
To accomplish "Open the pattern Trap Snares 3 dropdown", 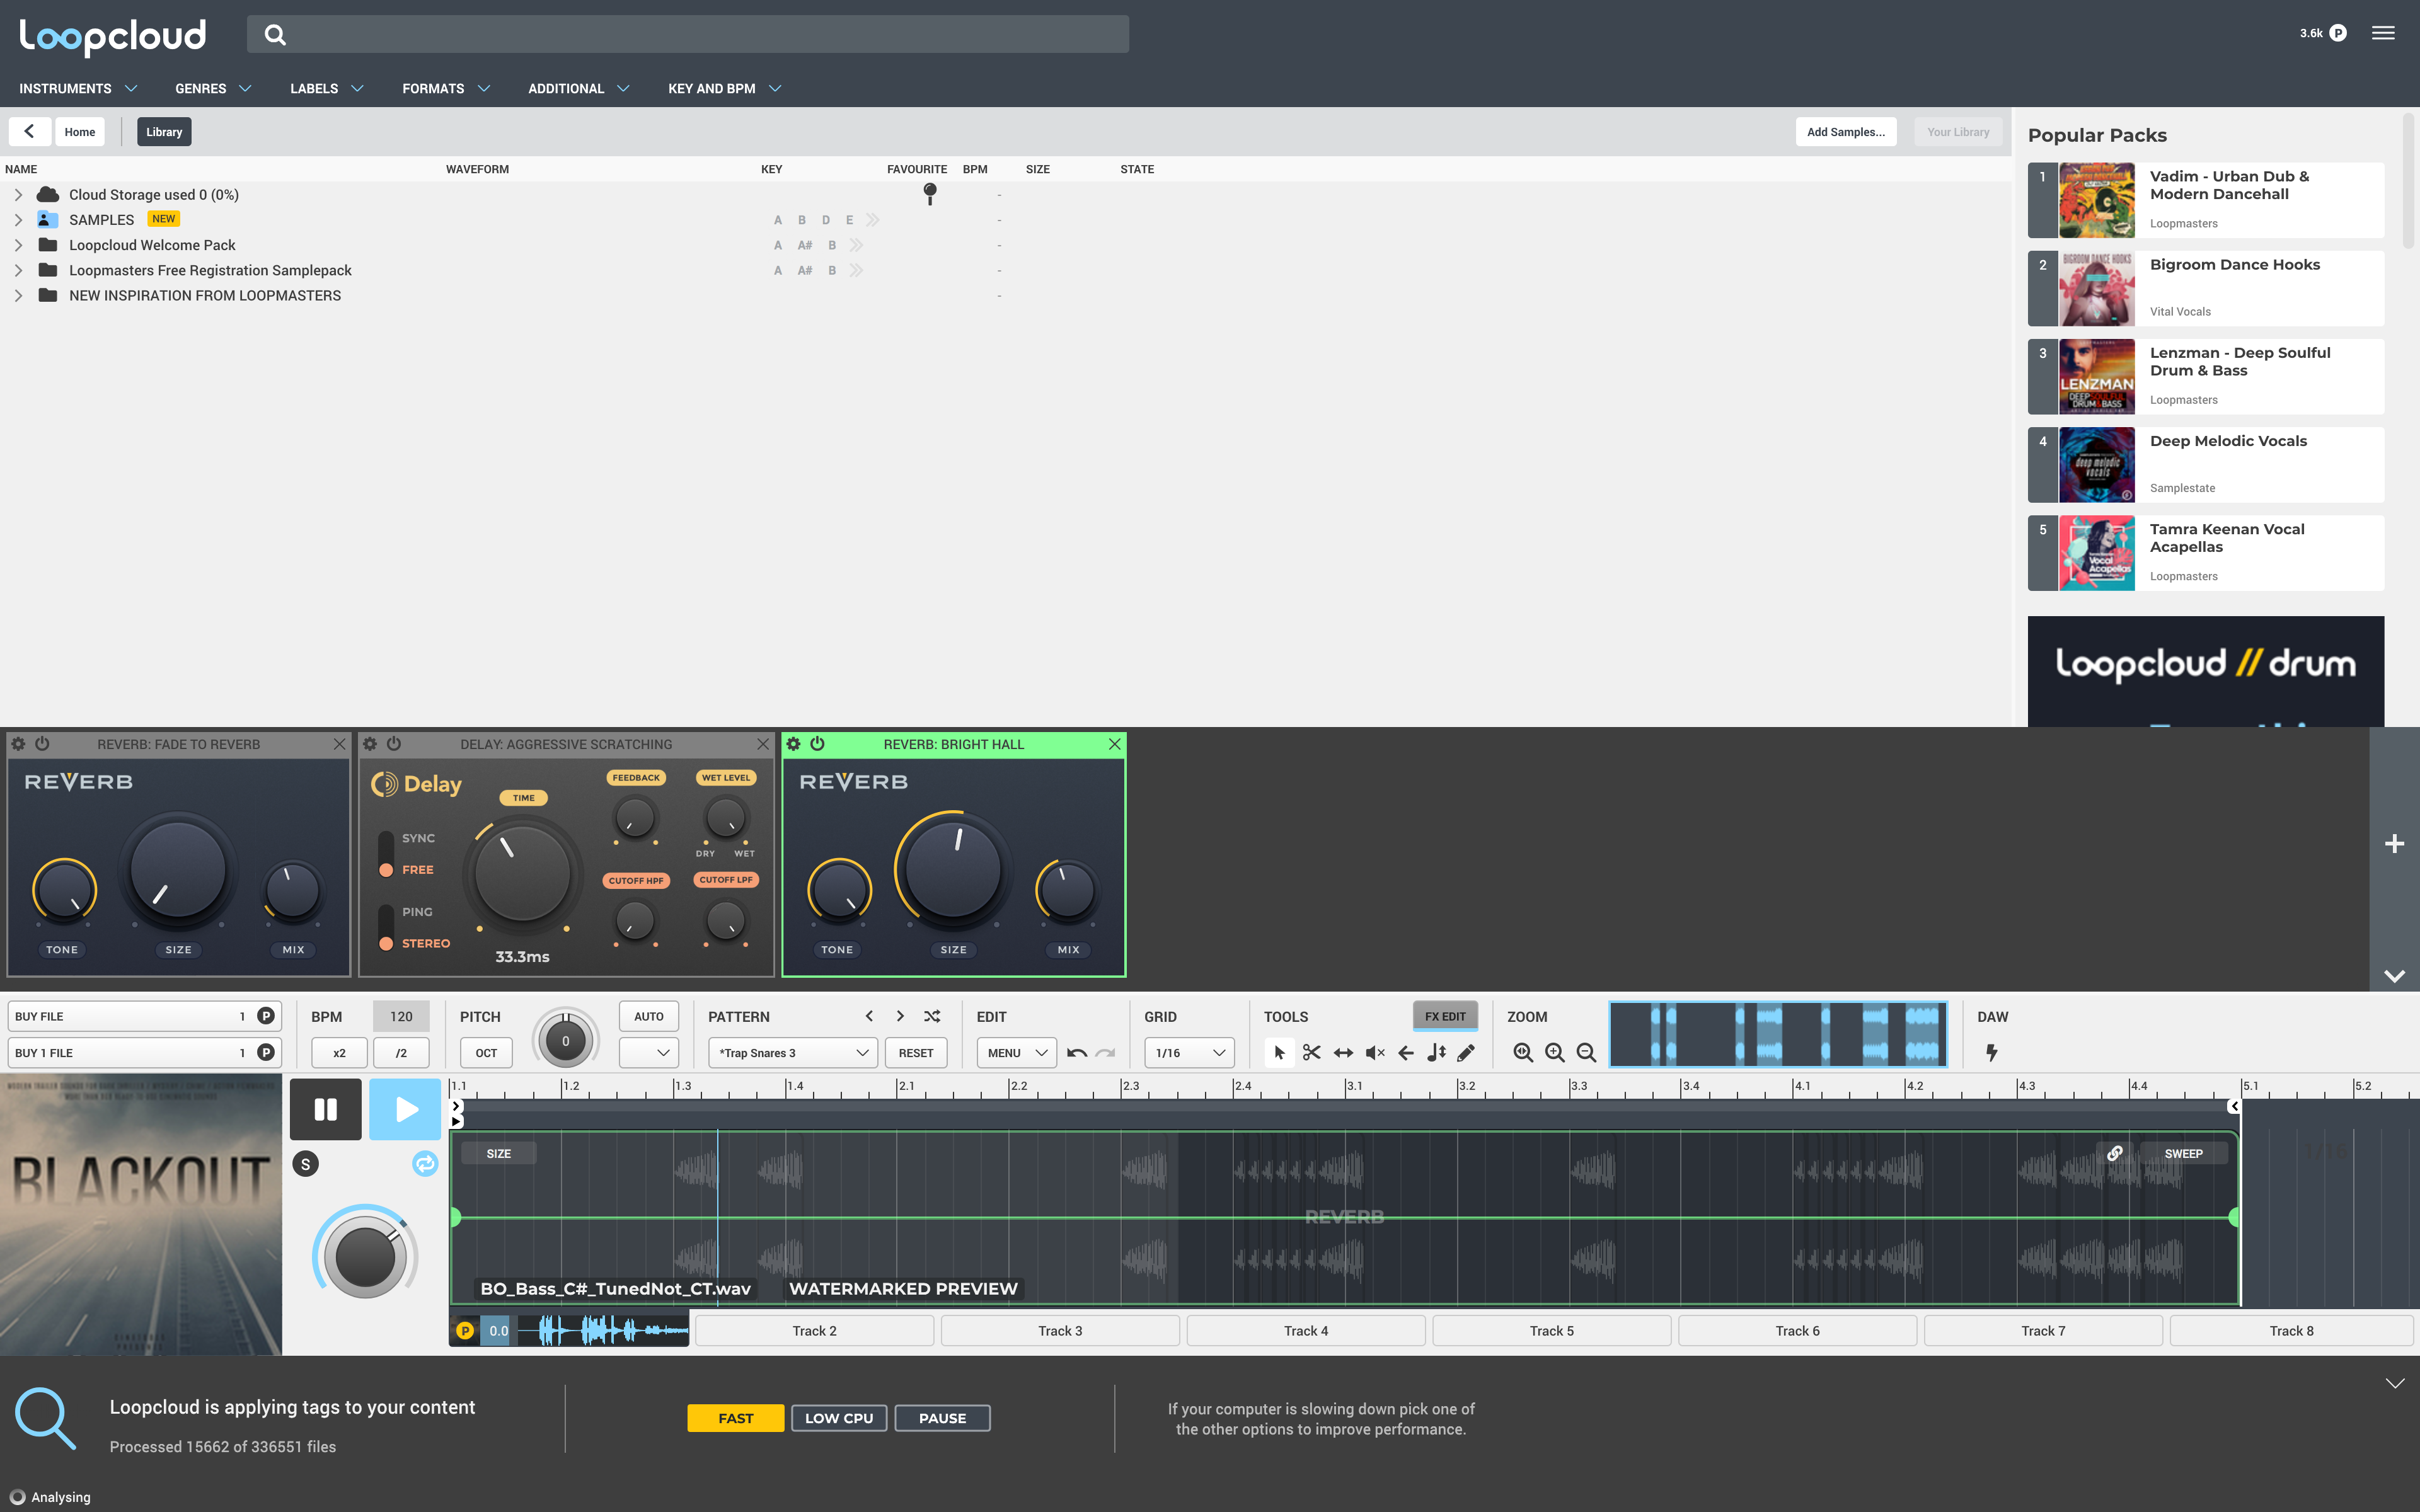I will [x=793, y=1053].
